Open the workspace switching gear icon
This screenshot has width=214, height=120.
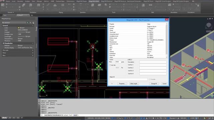click(x=153, y=118)
